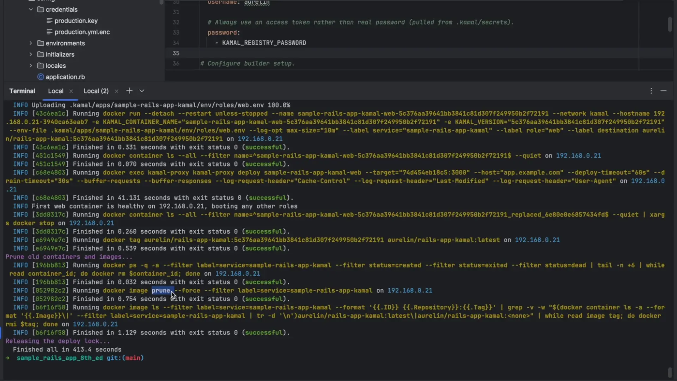Screen dimensions: 677x381
Task: Switch to the Local terminal tab
Action: [56, 91]
